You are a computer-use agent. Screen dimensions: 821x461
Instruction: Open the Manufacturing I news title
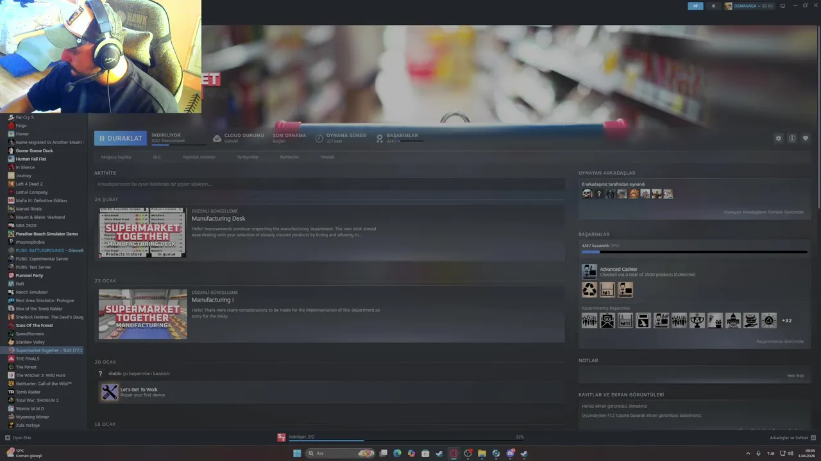click(x=212, y=300)
